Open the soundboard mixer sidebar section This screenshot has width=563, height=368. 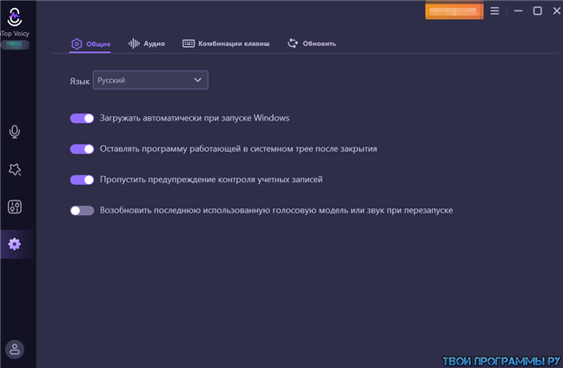click(14, 207)
